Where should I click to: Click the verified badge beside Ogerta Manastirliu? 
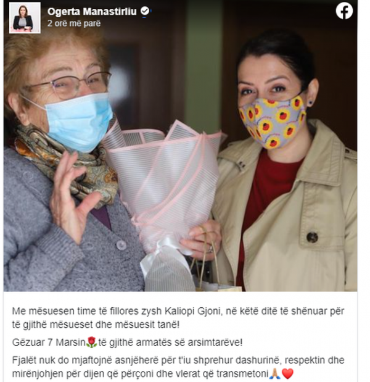click(145, 11)
